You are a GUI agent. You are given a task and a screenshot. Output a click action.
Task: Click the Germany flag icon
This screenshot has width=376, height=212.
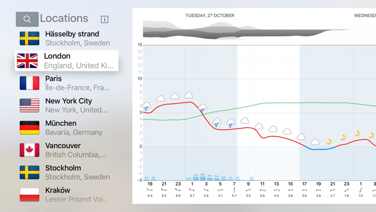coord(29,128)
